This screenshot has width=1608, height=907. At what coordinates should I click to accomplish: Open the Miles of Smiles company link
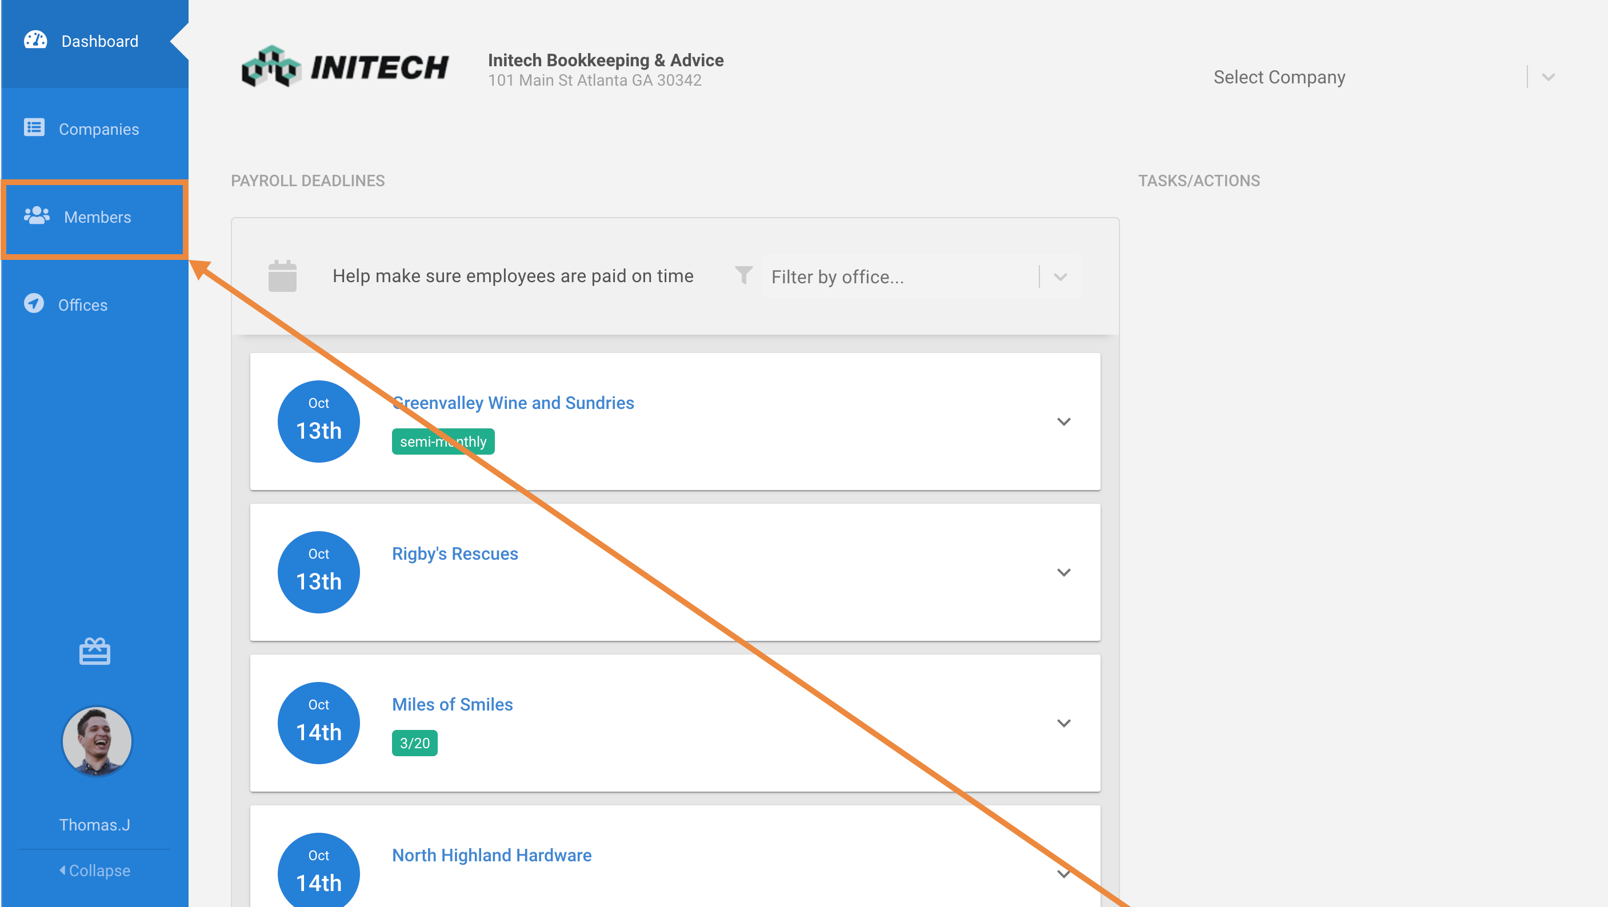click(452, 704)
